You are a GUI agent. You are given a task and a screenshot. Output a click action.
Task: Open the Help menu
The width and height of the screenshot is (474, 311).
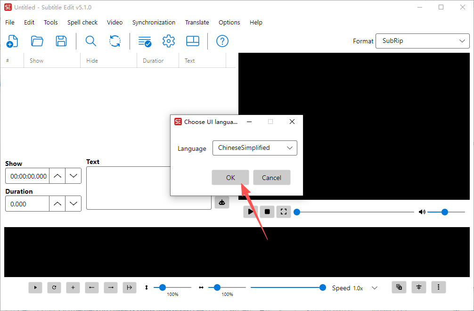[x=256, y=22]
